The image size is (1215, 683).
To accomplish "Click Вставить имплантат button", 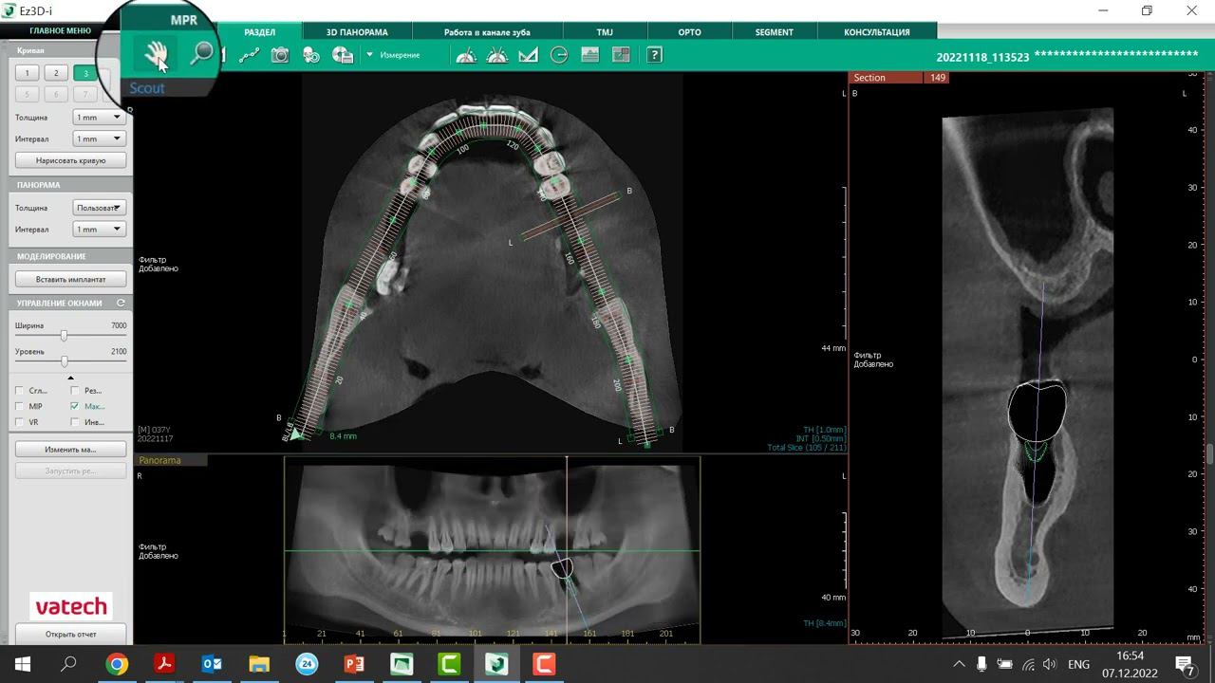I will (x=70, y=279).
